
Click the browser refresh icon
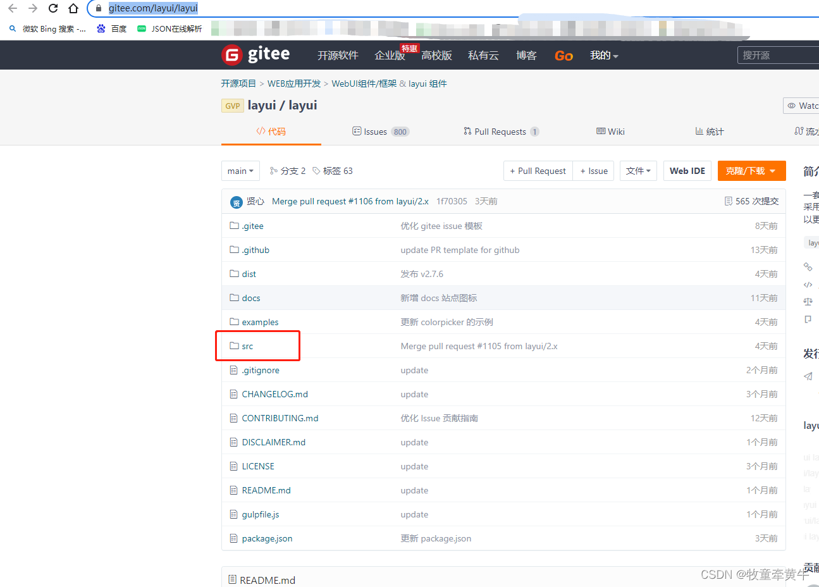(52, 9)
